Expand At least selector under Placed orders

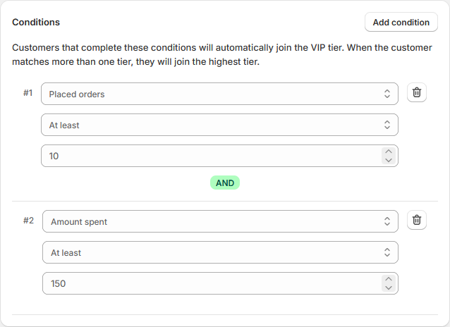pyautogui.click(x=219, y=125)
